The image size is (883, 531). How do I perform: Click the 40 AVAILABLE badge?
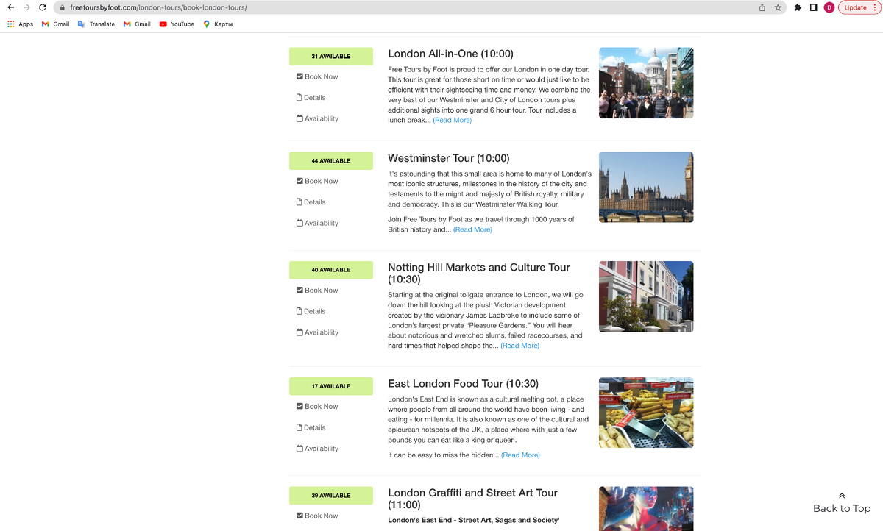[331, 270]
